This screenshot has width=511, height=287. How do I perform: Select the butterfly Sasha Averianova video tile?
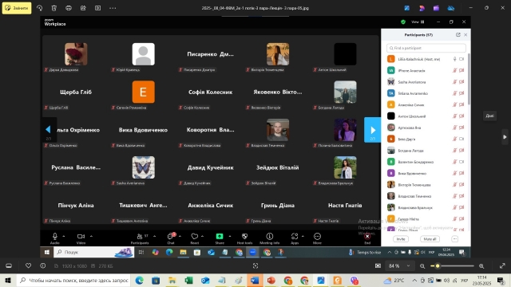tap(144, 167)
